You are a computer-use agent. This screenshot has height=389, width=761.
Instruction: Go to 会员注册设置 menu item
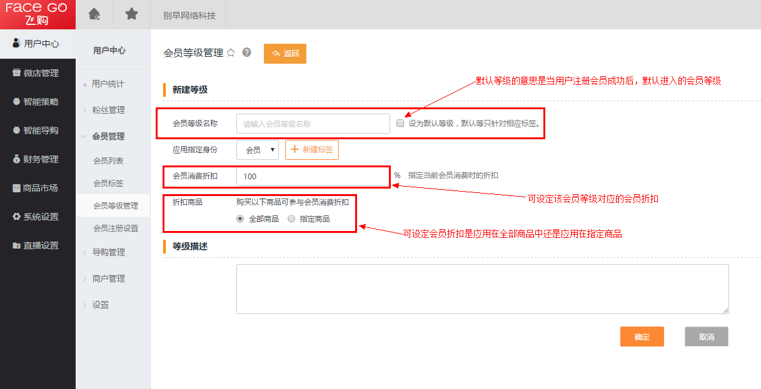click(x=116, y=228)
